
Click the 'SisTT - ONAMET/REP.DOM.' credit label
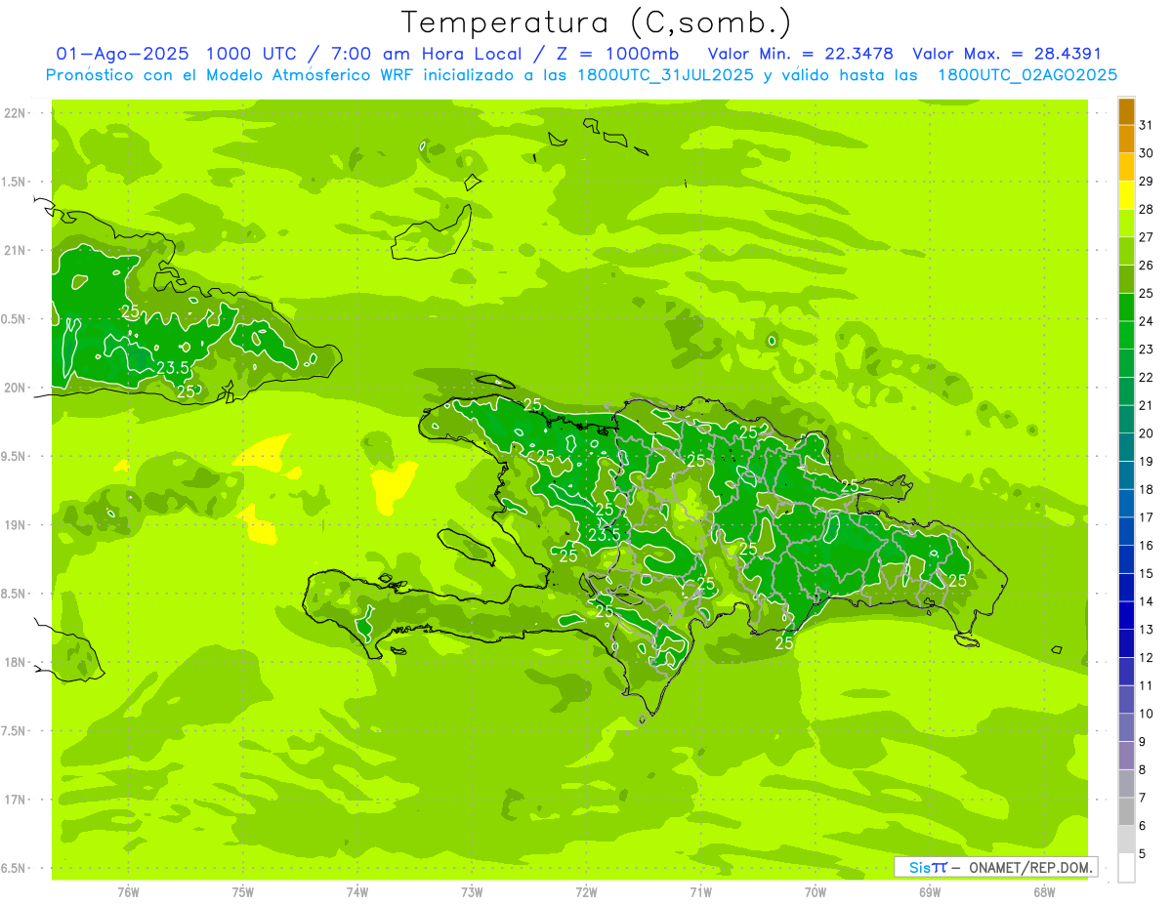(x=996, y=867)
